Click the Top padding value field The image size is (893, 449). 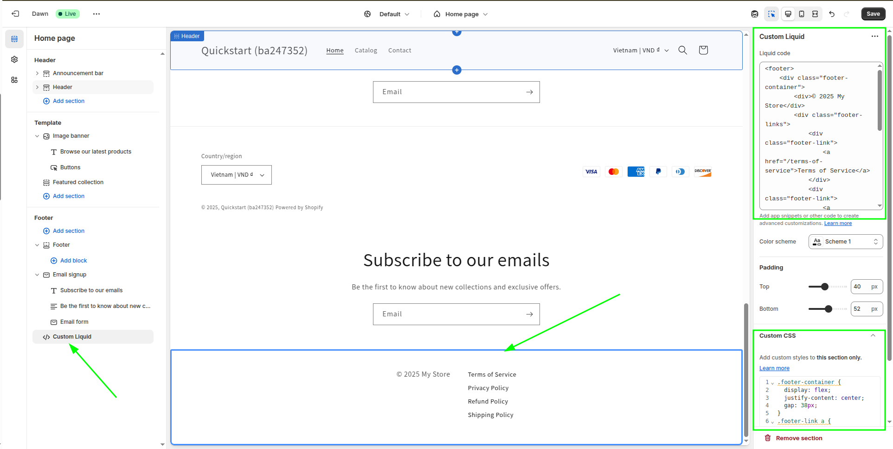(x=867, y=287)
